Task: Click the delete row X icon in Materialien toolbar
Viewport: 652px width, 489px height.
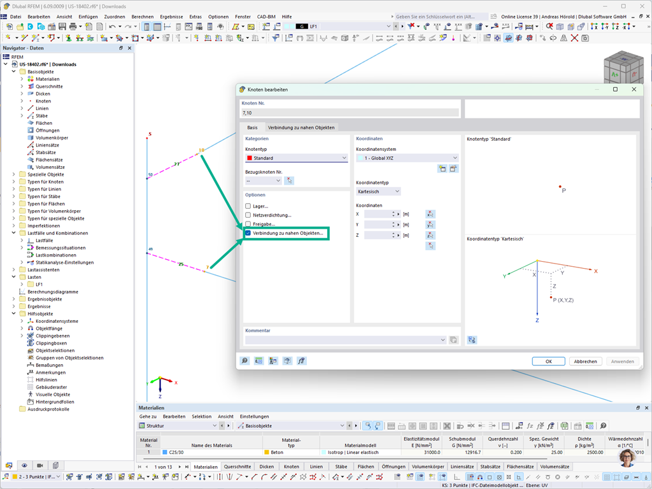Action: [447, 426]
